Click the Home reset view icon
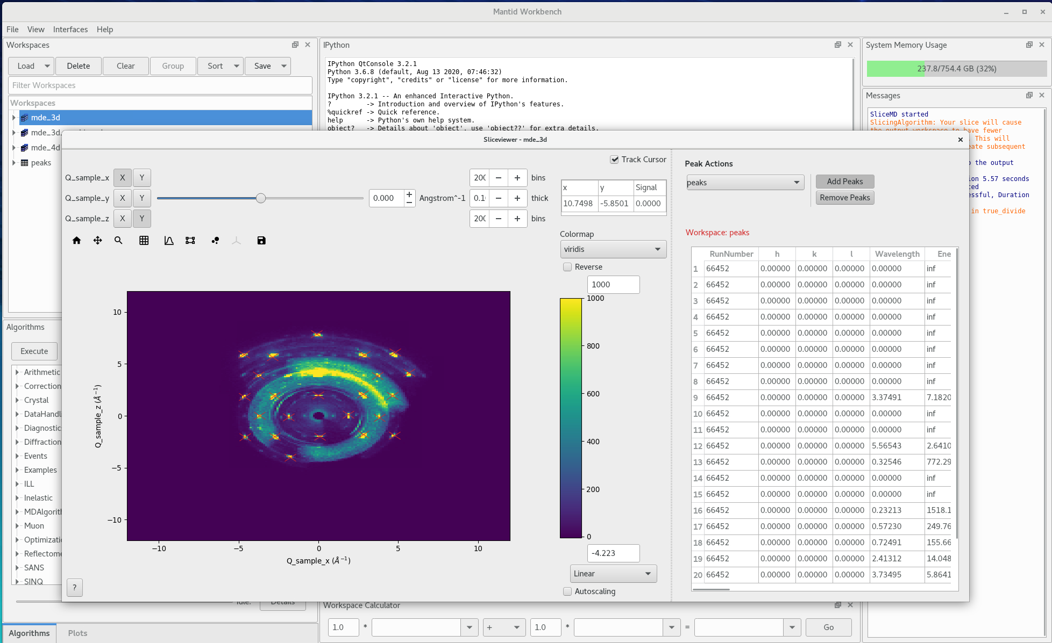 tap(76, 241)
